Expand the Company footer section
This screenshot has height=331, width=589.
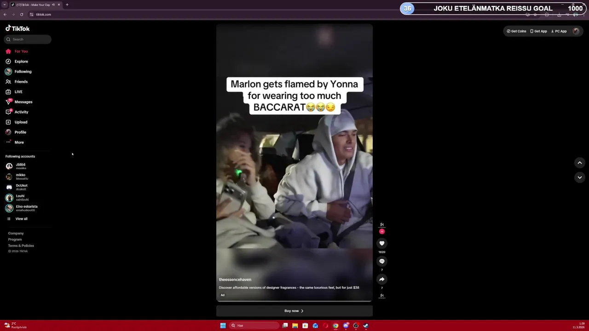point(16,233)
